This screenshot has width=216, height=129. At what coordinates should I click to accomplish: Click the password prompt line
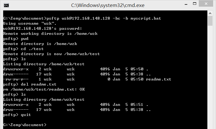click(42, 29)
